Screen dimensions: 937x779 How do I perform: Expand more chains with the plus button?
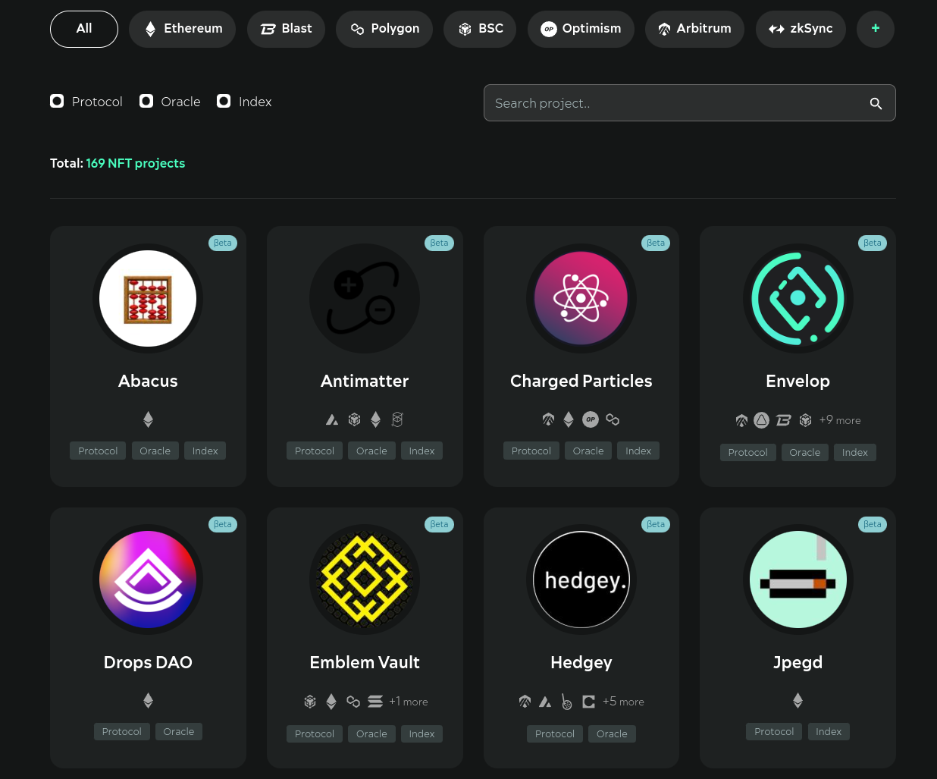tap(876, 29)
